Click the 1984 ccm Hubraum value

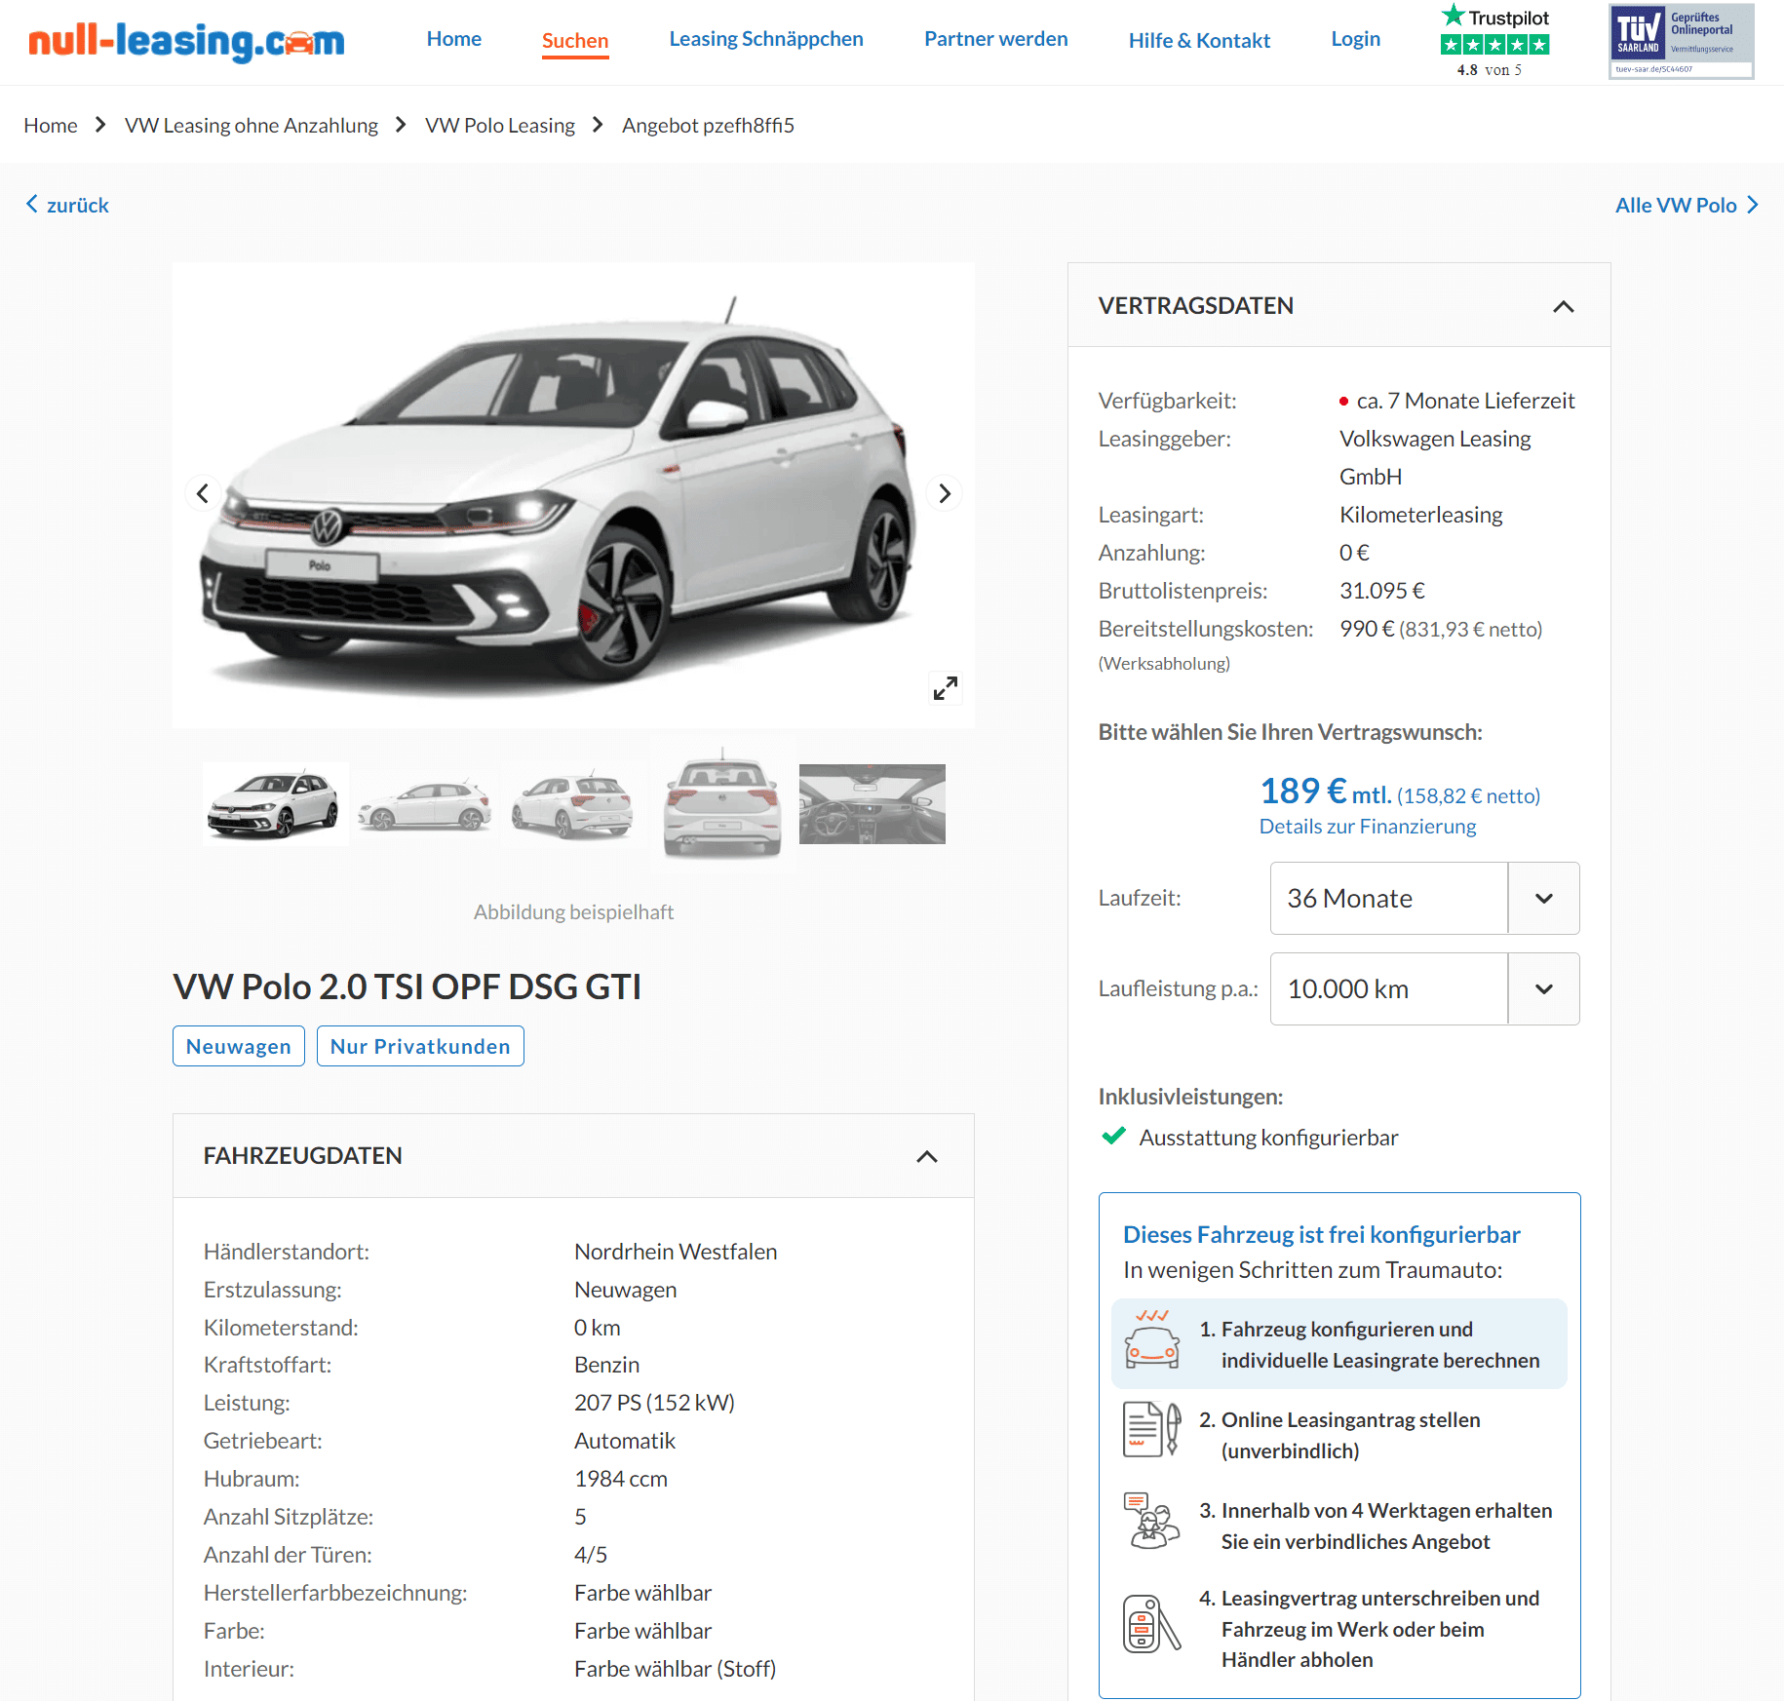pos(621,1479)
